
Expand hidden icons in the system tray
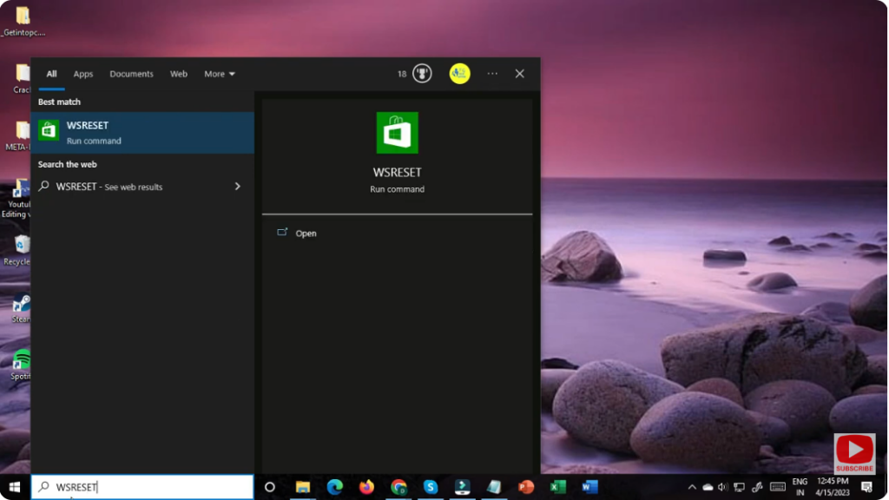click(693, 487)
